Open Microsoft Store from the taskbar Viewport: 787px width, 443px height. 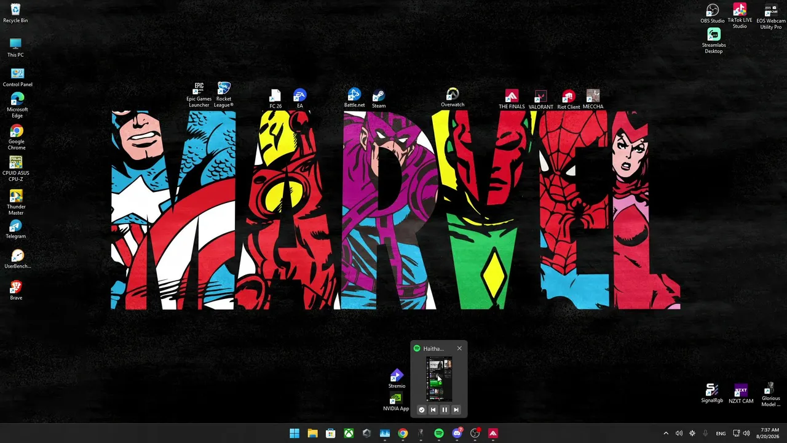point(330,433)
